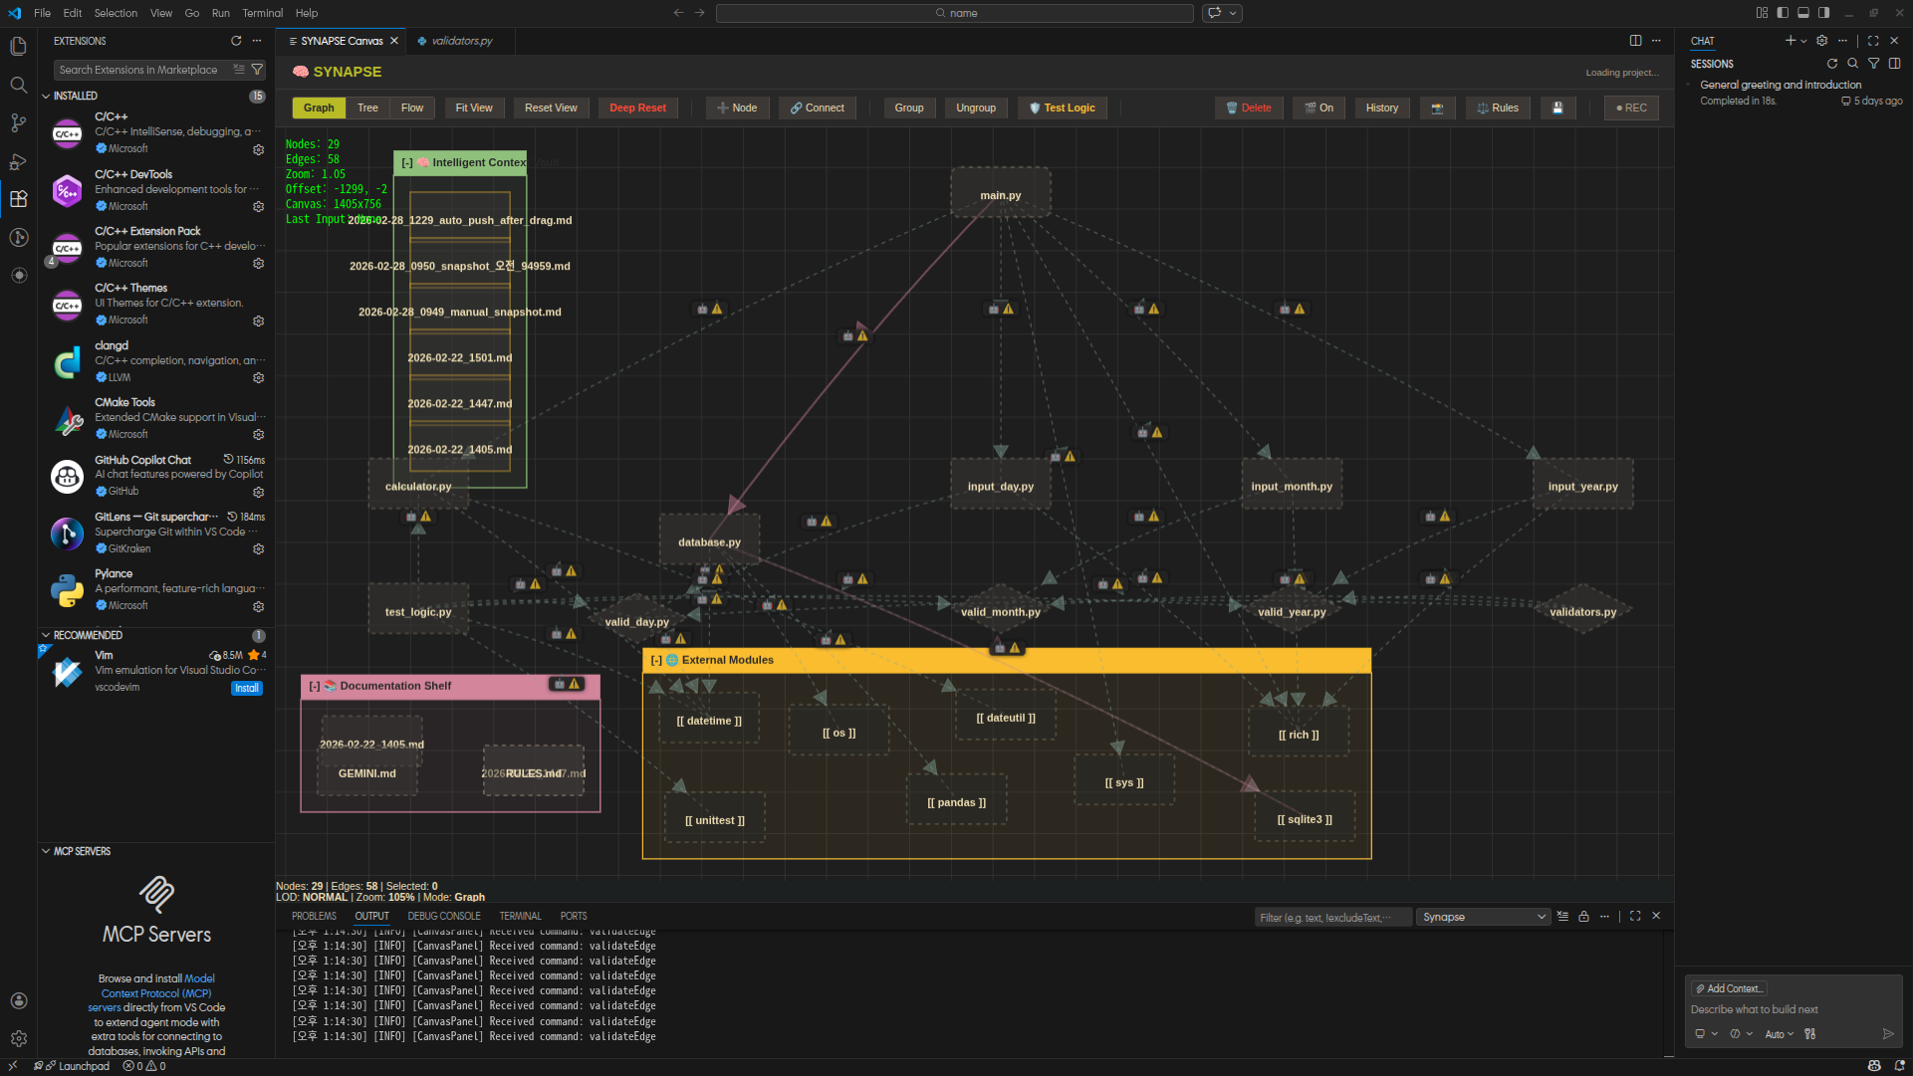Open the Synapse output channel dropdown
This screenshot has width=1913, height=1076.
coord(1483,917)
